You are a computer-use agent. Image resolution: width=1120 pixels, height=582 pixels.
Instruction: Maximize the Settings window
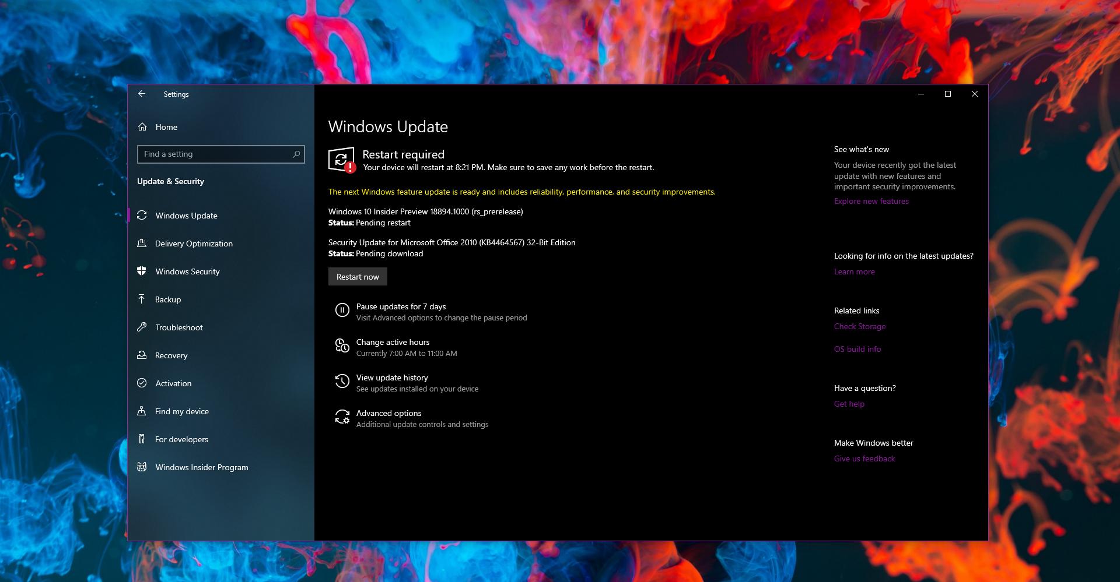tap(948, 94)
